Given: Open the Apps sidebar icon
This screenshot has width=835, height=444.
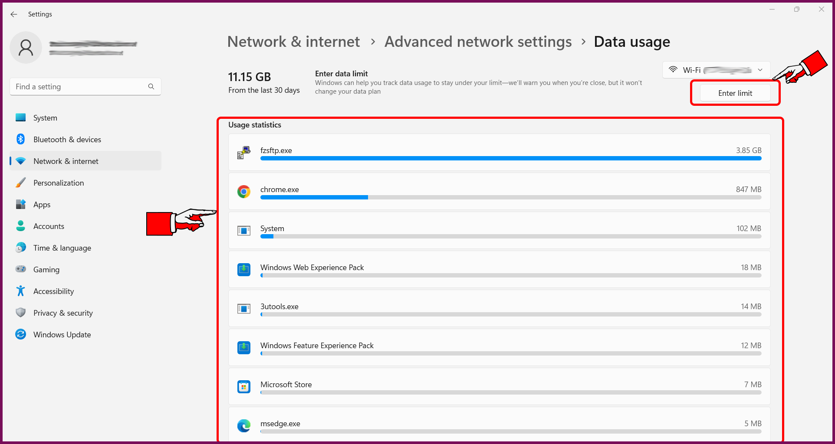Looking at the screenshot, I should pyautogui.click(x=20, y=204).
